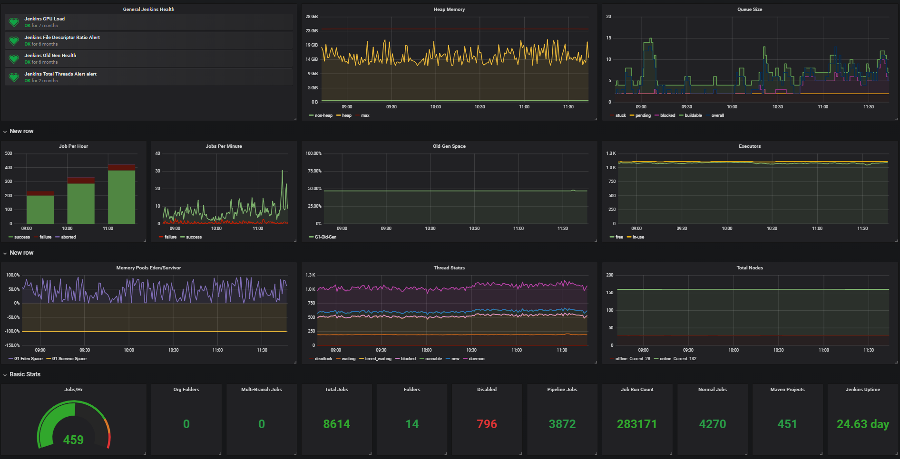Viewport: 900px width, 459px height.
Task: Click the resize handle of Total Nodes panel
Action: [896, 362]
